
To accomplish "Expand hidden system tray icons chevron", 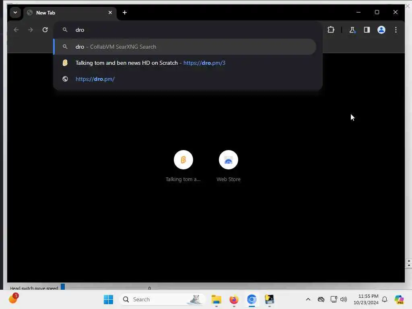I will click(x=308, y=299).
